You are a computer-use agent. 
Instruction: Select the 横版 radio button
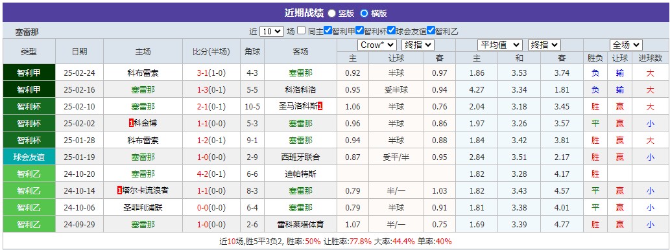click(x=364, y=13)
